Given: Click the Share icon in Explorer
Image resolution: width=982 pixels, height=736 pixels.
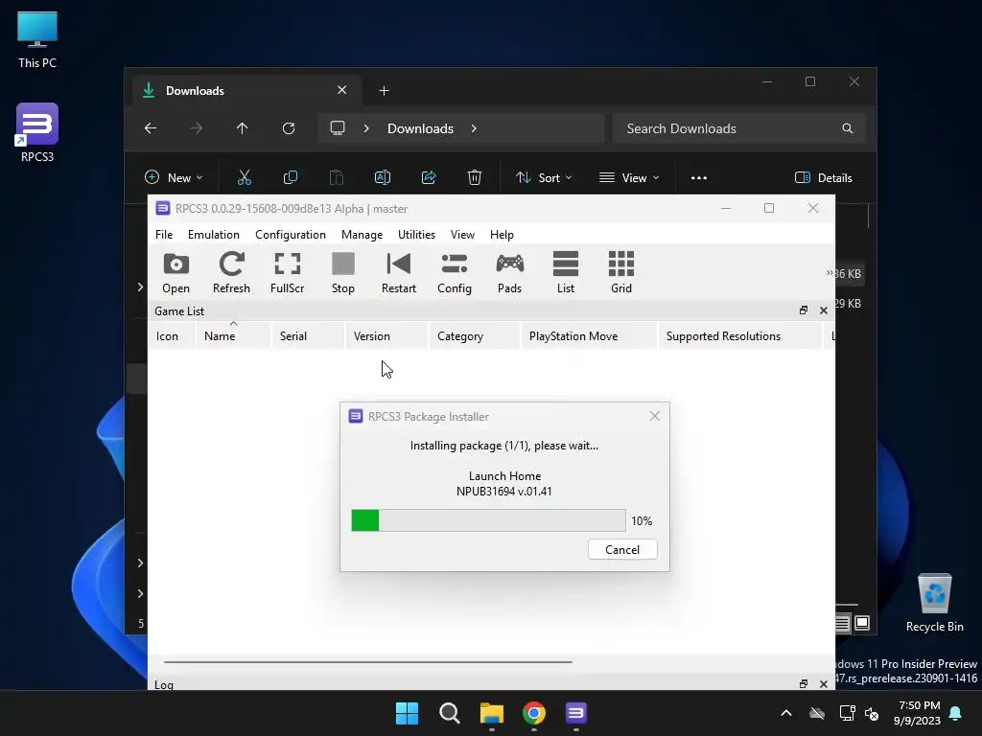Looking at the screenshot, I should (x=429, y=177).
